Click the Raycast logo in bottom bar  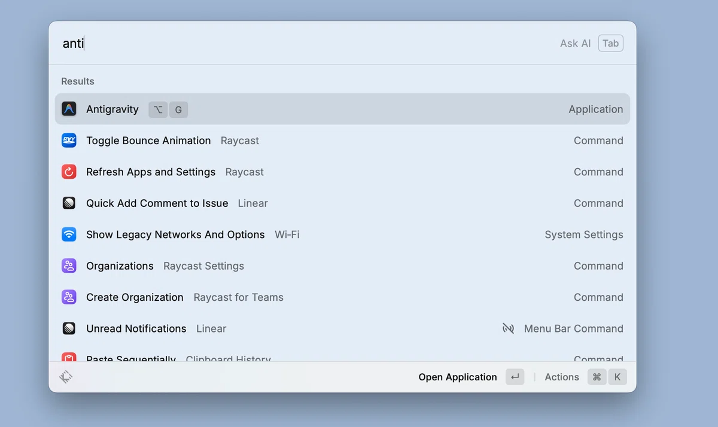point(66,377)
